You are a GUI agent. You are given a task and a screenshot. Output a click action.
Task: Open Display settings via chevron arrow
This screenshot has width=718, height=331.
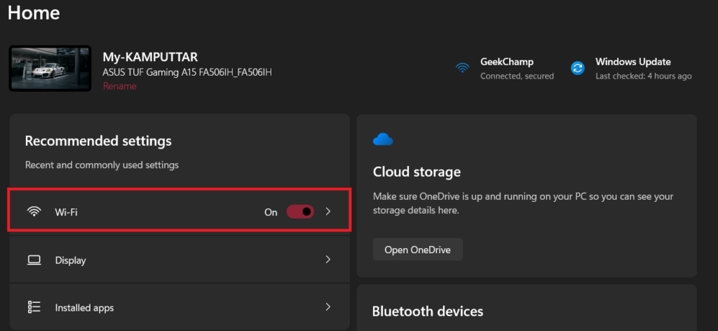click(x=328, y=259)
